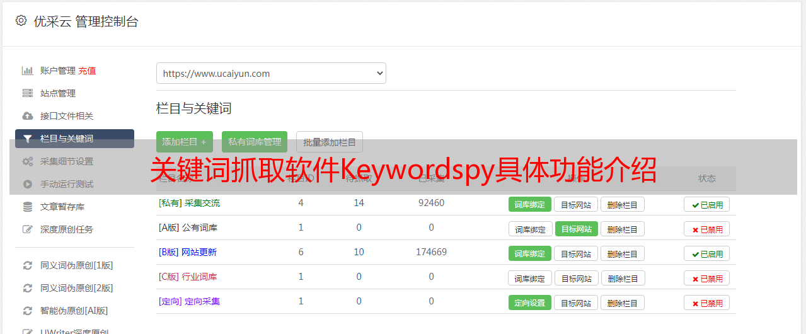Click 定向设置 for 定向采集 row

click(x=530, y=302)
